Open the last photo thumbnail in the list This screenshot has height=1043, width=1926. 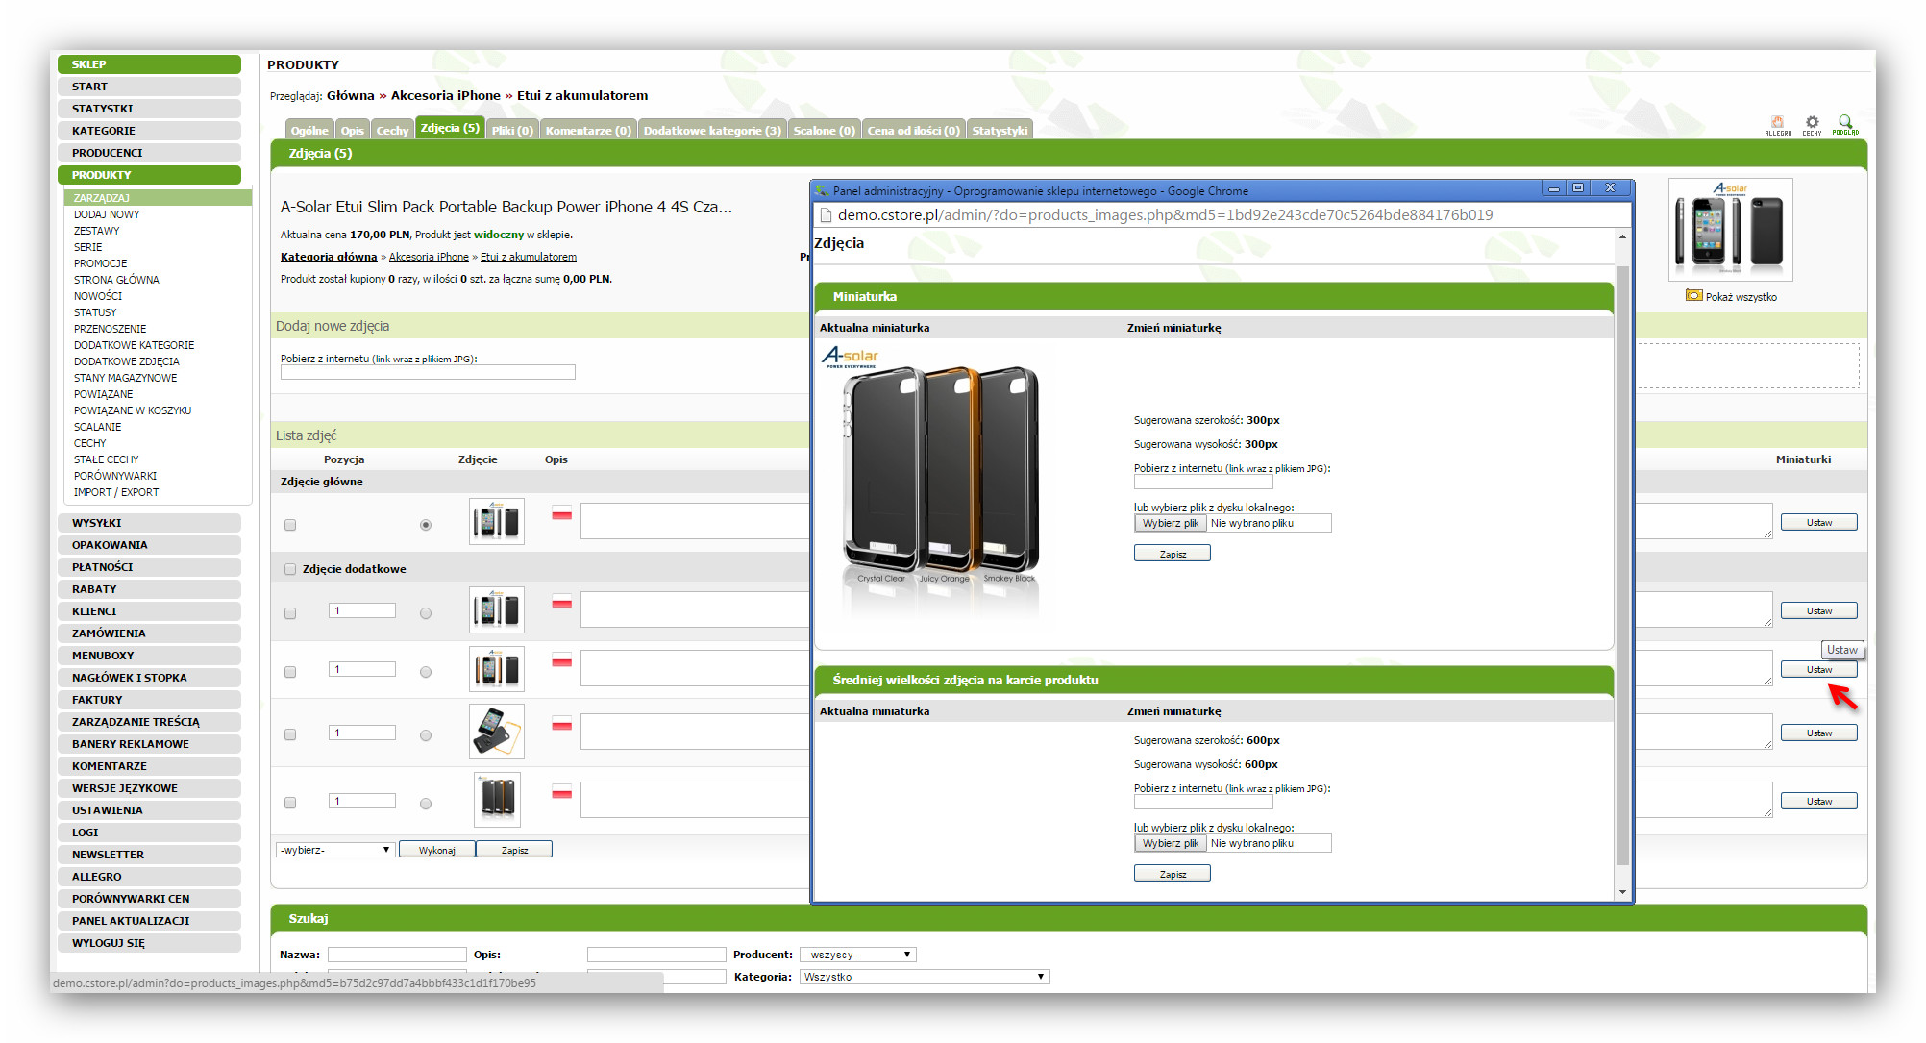[497, 800]
